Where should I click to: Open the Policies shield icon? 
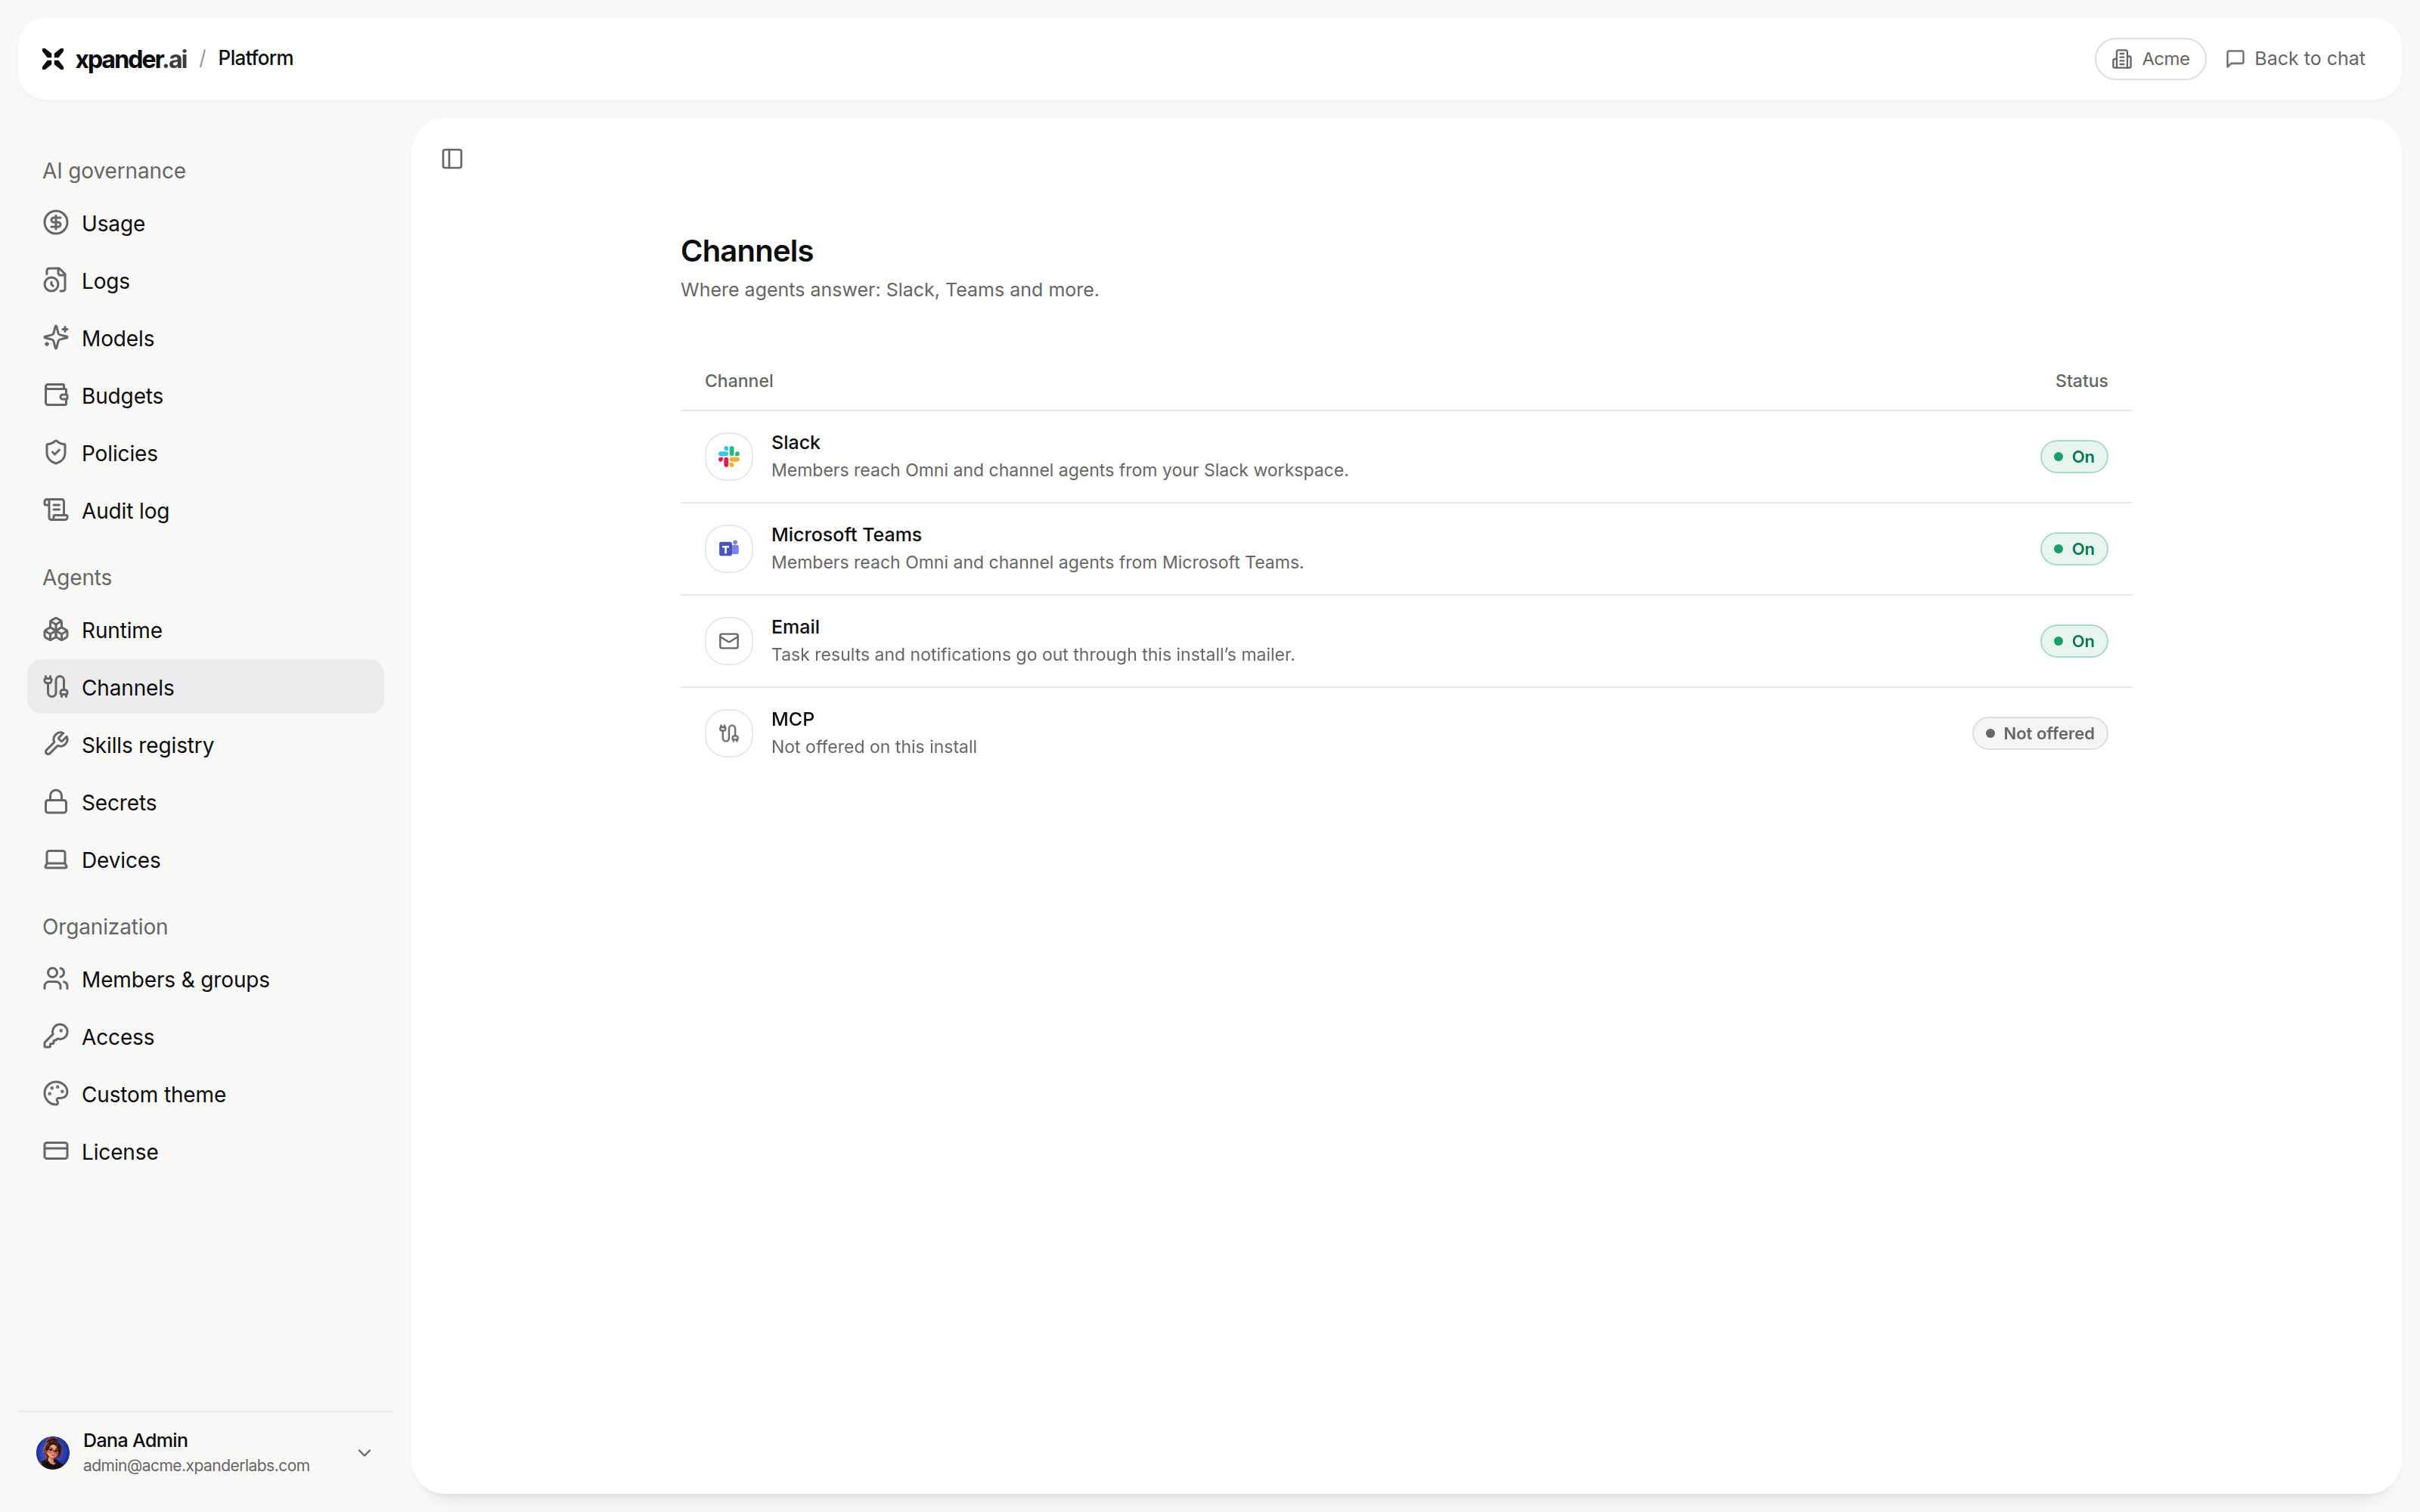click(x=56, y=453)
